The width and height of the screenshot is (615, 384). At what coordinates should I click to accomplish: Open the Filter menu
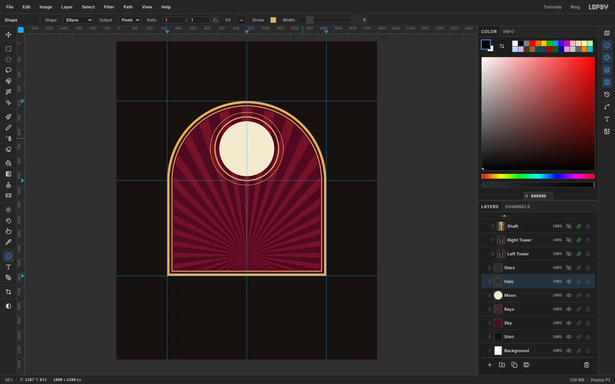tap(109, 7)
